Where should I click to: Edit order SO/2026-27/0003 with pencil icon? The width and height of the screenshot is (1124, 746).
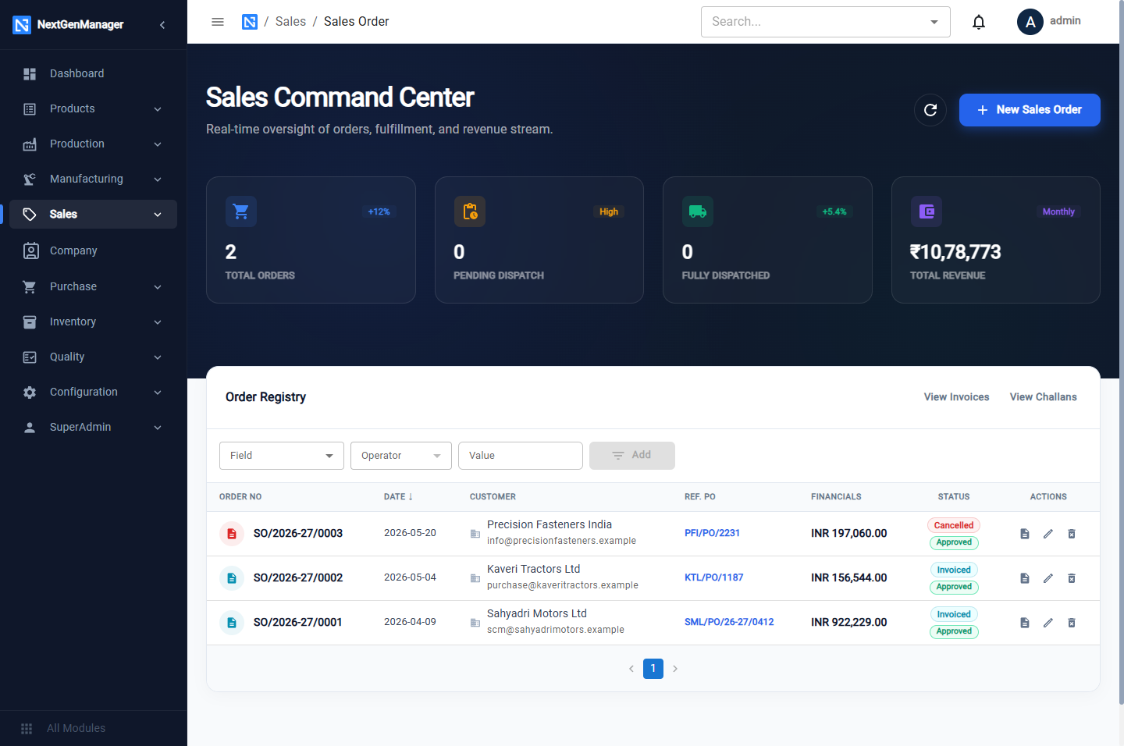coord(1048,534)
